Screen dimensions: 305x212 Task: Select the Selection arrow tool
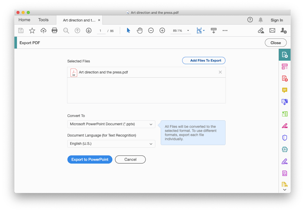coord(128,30)
